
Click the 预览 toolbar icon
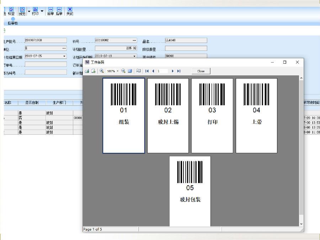coord(22,11)
